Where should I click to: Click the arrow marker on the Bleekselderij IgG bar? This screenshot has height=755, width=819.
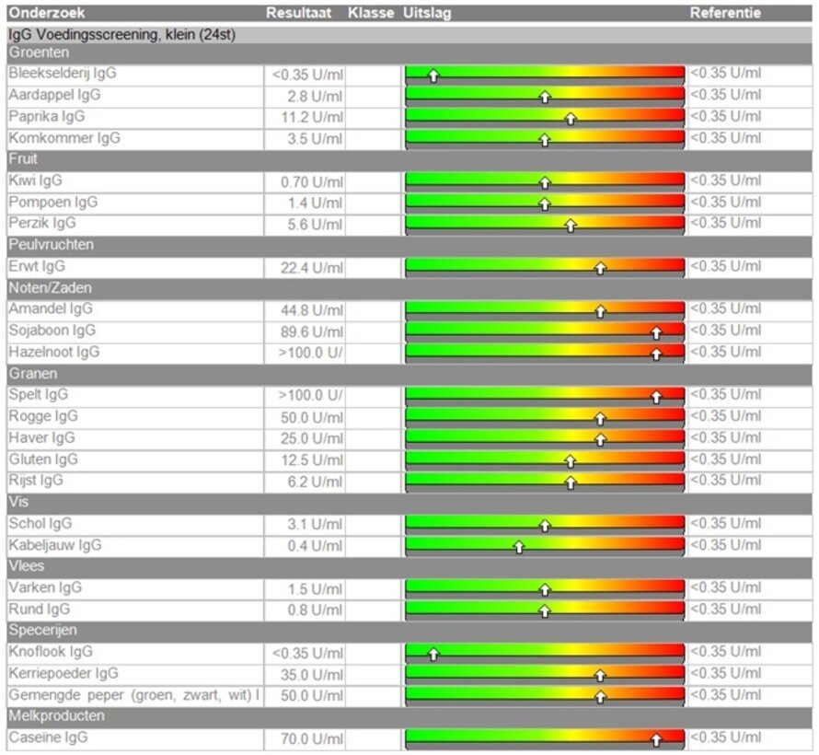(x=433, y=75)
